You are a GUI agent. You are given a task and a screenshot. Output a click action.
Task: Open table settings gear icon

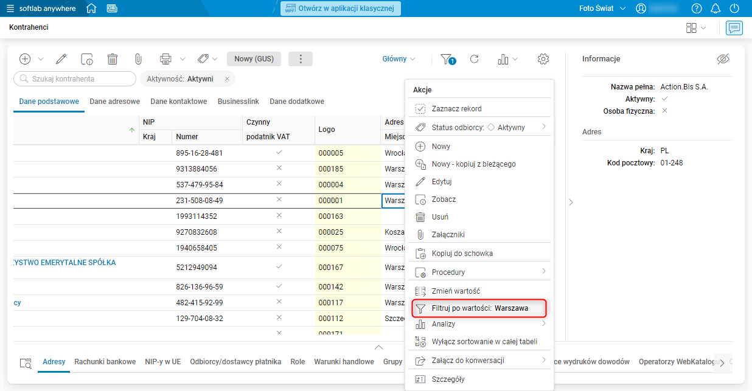543,59
